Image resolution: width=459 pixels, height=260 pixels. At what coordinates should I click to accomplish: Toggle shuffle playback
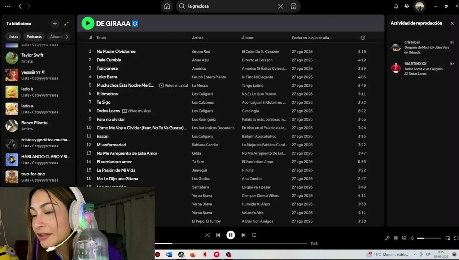coord(207,235)
